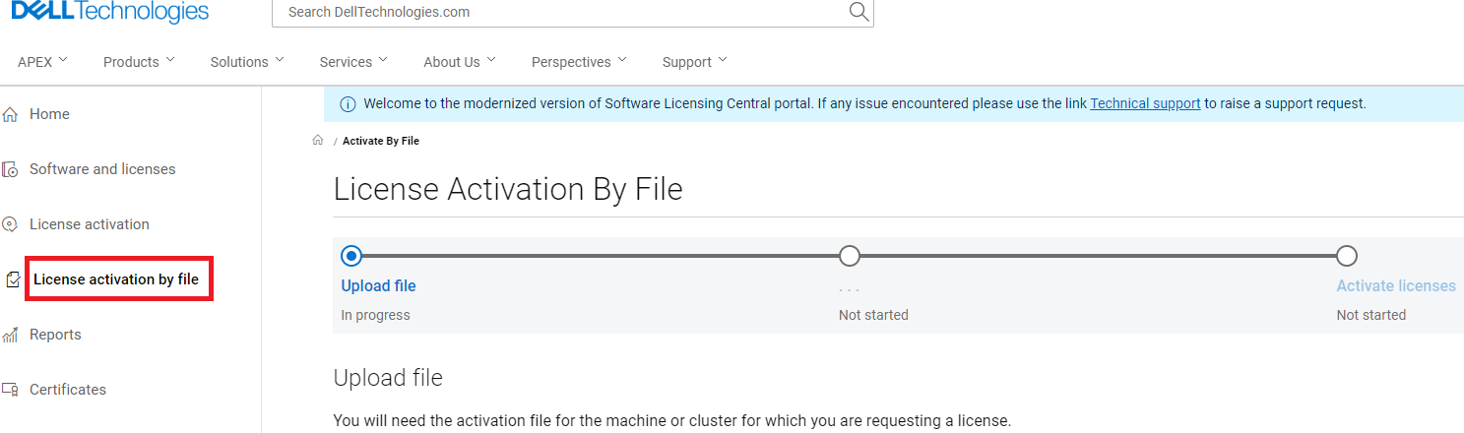Click the Certificates sidebar icon
The height and width of the screenshot is (433, 1464).
(11, 390)
